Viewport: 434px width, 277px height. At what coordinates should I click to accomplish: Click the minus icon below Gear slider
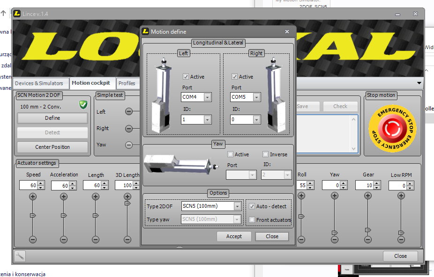367,240
